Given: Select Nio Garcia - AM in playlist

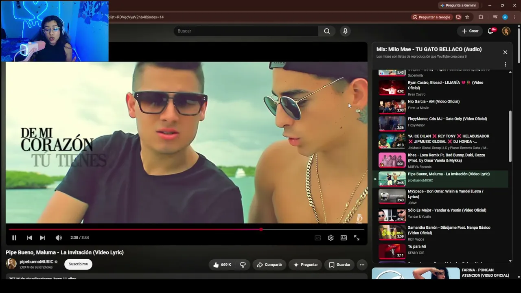Looking at the screenshot, I should [433, 101].
